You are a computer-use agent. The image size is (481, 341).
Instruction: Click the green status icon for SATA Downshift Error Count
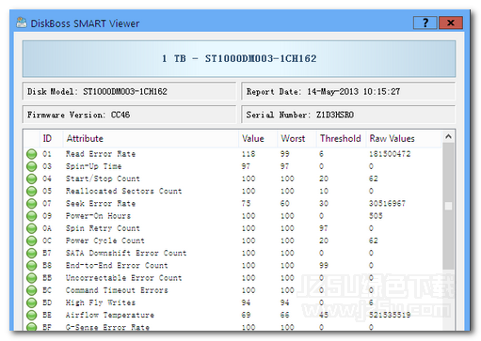(31, 254)
